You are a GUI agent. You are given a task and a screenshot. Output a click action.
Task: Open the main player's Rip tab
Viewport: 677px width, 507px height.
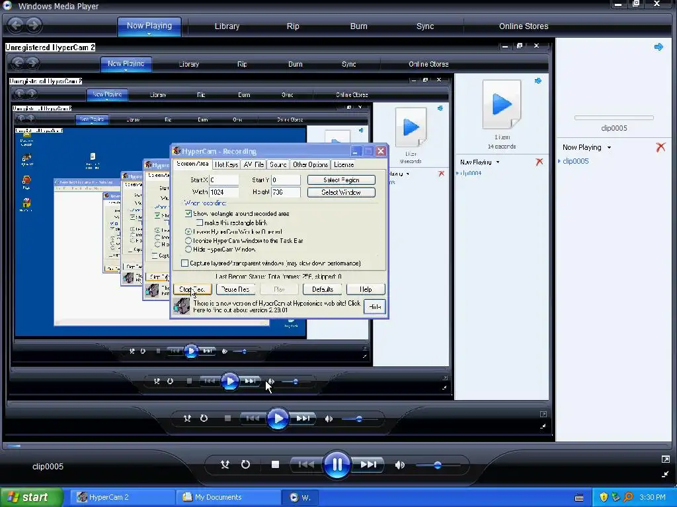click(293, 26)
